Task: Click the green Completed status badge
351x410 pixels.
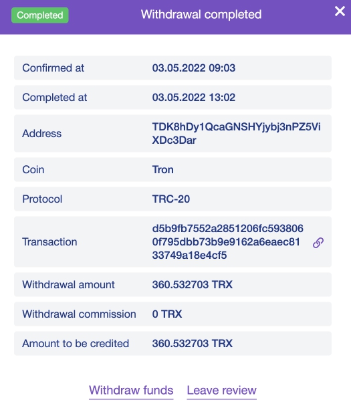Action: (40, 15)
